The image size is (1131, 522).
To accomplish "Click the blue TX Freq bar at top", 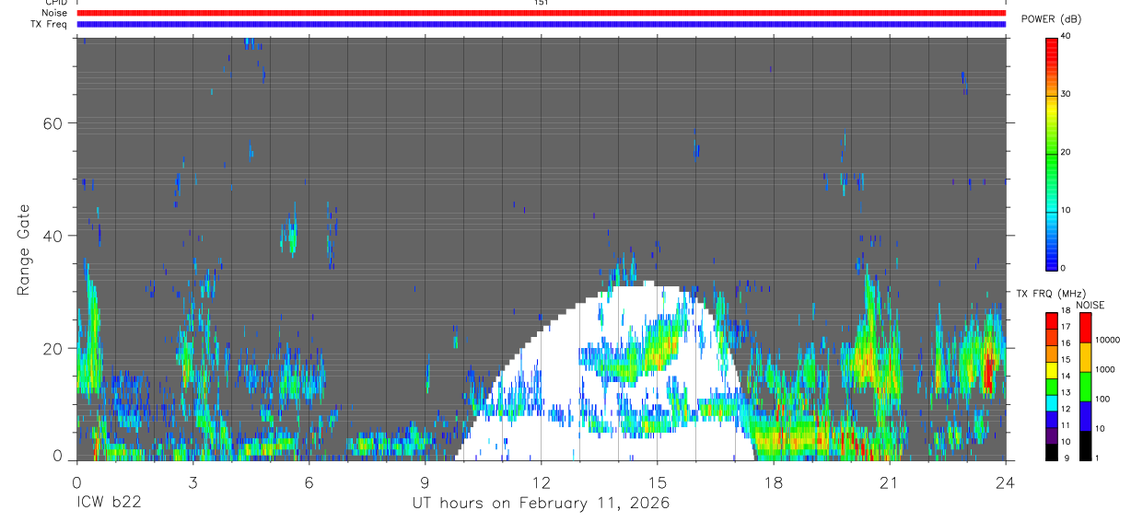I will coord(541,24).
